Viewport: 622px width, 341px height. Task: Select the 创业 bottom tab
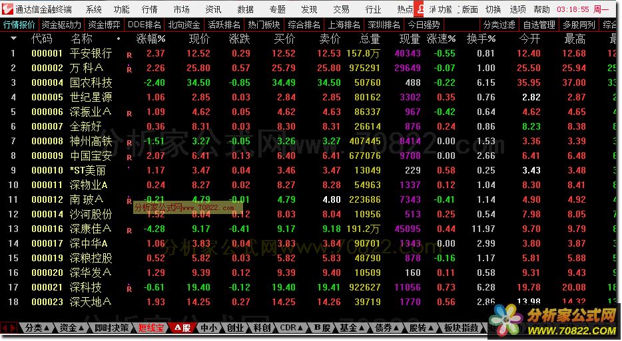(235, 328)
